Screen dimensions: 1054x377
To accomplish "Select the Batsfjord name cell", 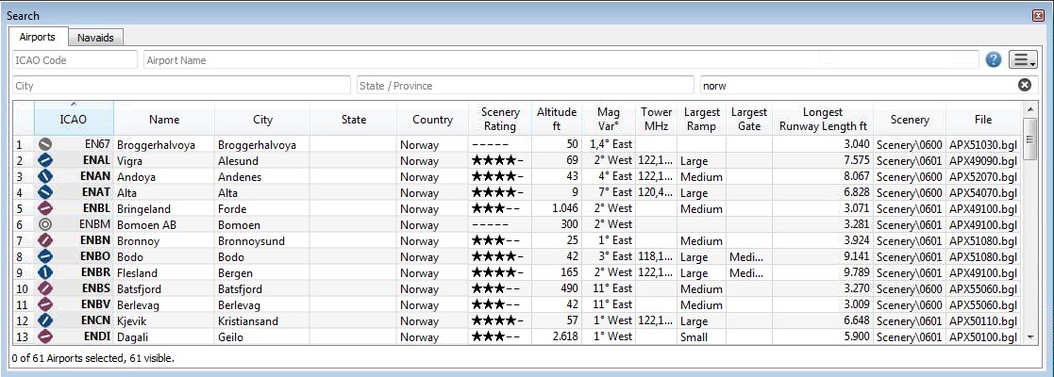I will [x=164, y=288].
